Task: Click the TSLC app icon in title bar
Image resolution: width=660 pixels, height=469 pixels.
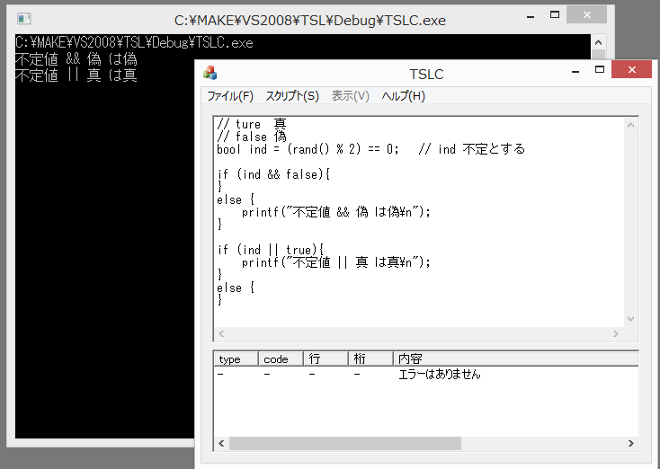Action: 210,73
